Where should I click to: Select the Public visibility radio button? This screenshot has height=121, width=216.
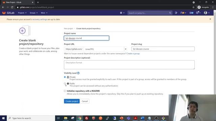point(65,84)
